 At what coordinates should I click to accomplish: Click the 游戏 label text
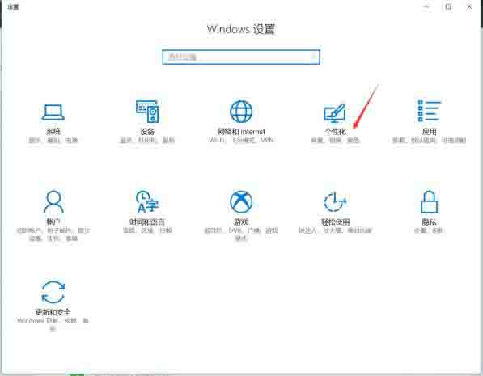(x=241, y=222)
